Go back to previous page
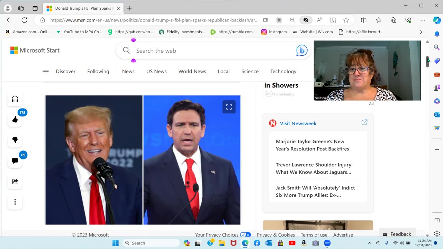 10,20
